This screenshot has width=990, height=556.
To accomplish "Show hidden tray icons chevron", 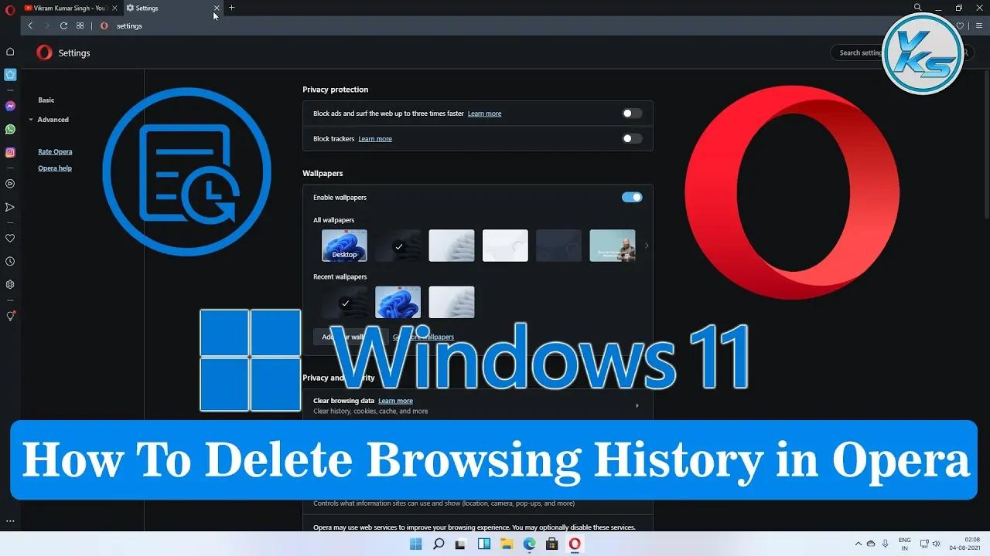I will coord(857,544).
